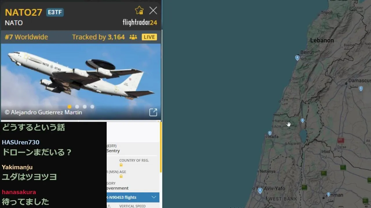371x208 pixels.
Task: Select the Amman airport pin
Action: (328, 194)
